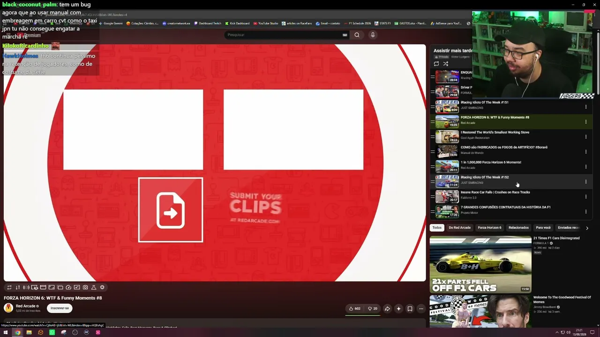
Task: Select the Forza Horizon 6 filter chip
Action: [x=489, y=228]
